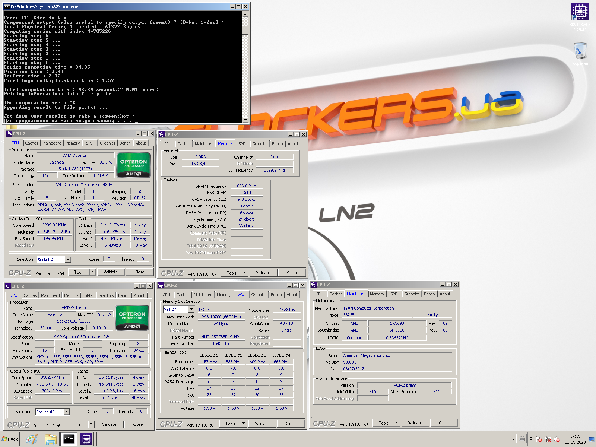Expand Tools arrow in Mainboard CPU-Z window
The image size is (596, 447).
point(397,423)
